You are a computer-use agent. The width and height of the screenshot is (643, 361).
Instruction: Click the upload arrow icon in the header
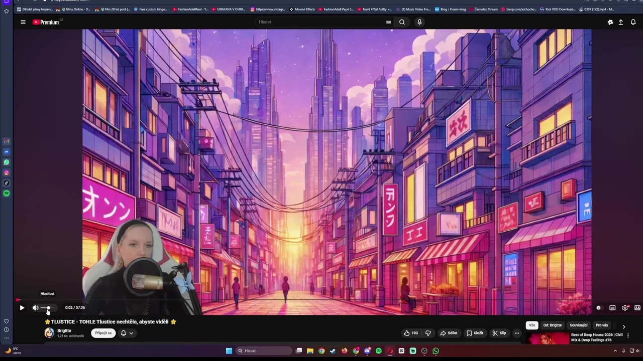tap(621, 22)
